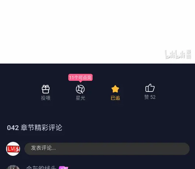Click the 已追 followed label
195x169 pixels.
pos(115,98)
